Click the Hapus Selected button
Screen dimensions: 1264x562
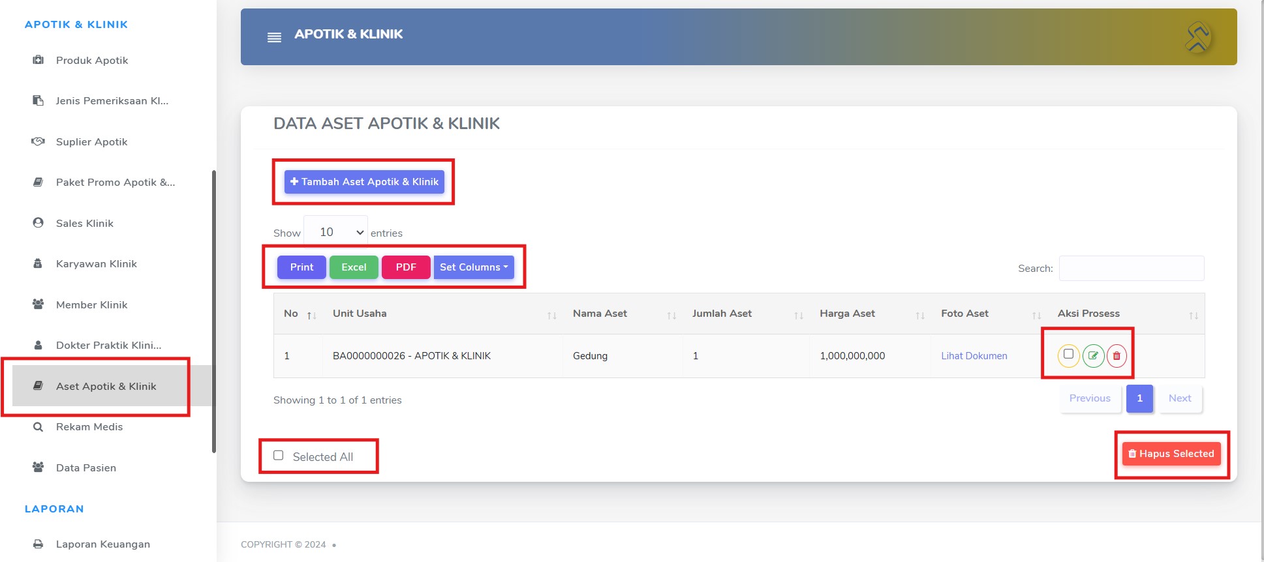click(x=1171, y=454)
